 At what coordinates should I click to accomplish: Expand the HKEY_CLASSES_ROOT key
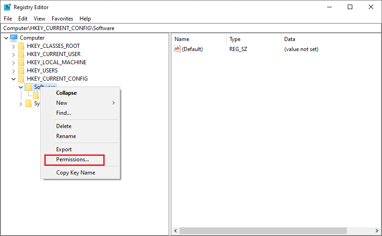coord(13,46)
